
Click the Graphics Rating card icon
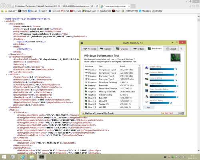(147, 85)
